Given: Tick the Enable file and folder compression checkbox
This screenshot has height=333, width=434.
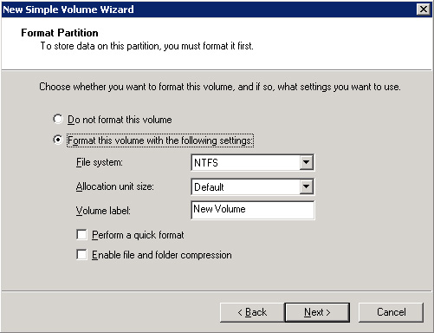Looking at the screenshot, I should [81, 255].
